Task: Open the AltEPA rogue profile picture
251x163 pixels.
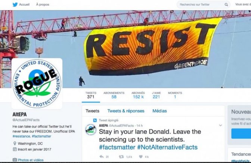Action: pos(37,83)
